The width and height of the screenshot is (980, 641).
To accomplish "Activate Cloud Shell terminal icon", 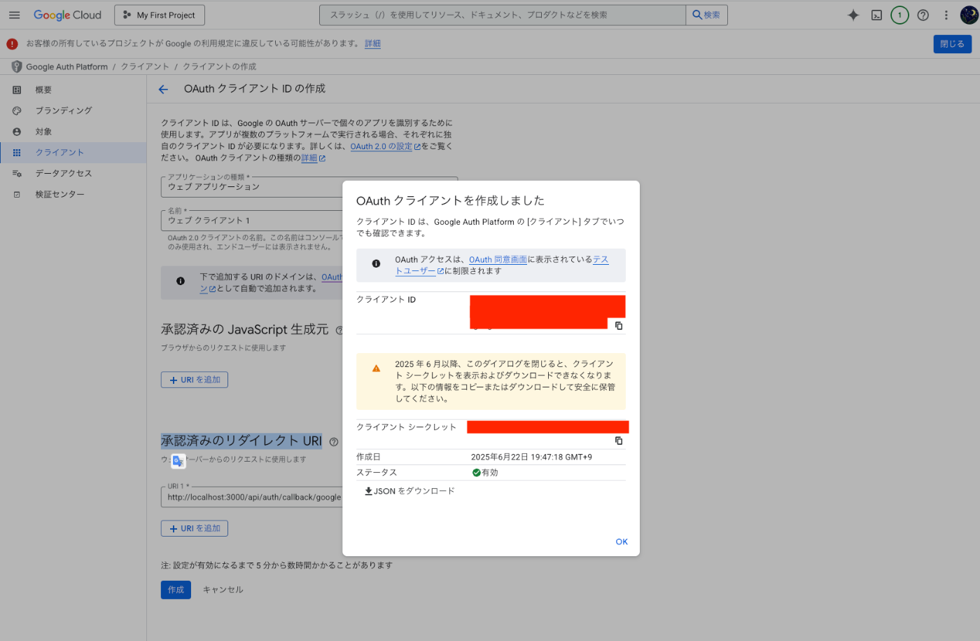I will [x=876, y=15].
